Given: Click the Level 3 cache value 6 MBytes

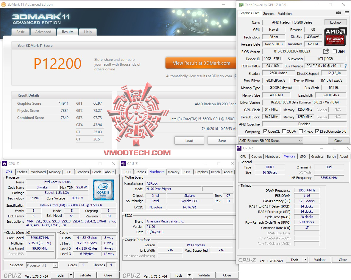Looking at the screenshot, I should (x=87, y=254).
